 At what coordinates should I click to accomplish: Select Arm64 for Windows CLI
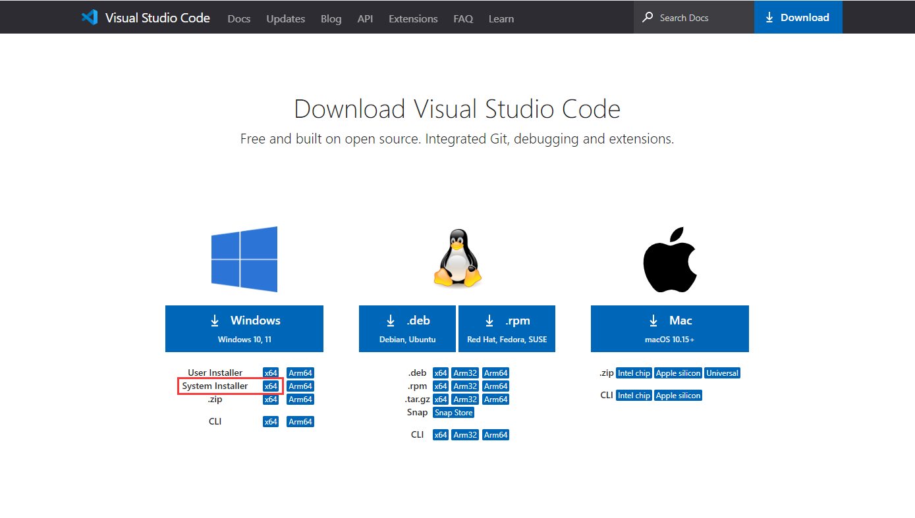pos(300,422)
